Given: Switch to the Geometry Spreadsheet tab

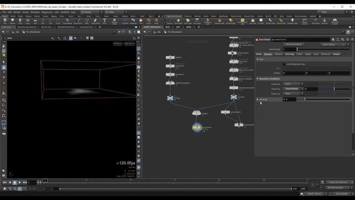Looking at the screenshot, I should click(27, 27).
